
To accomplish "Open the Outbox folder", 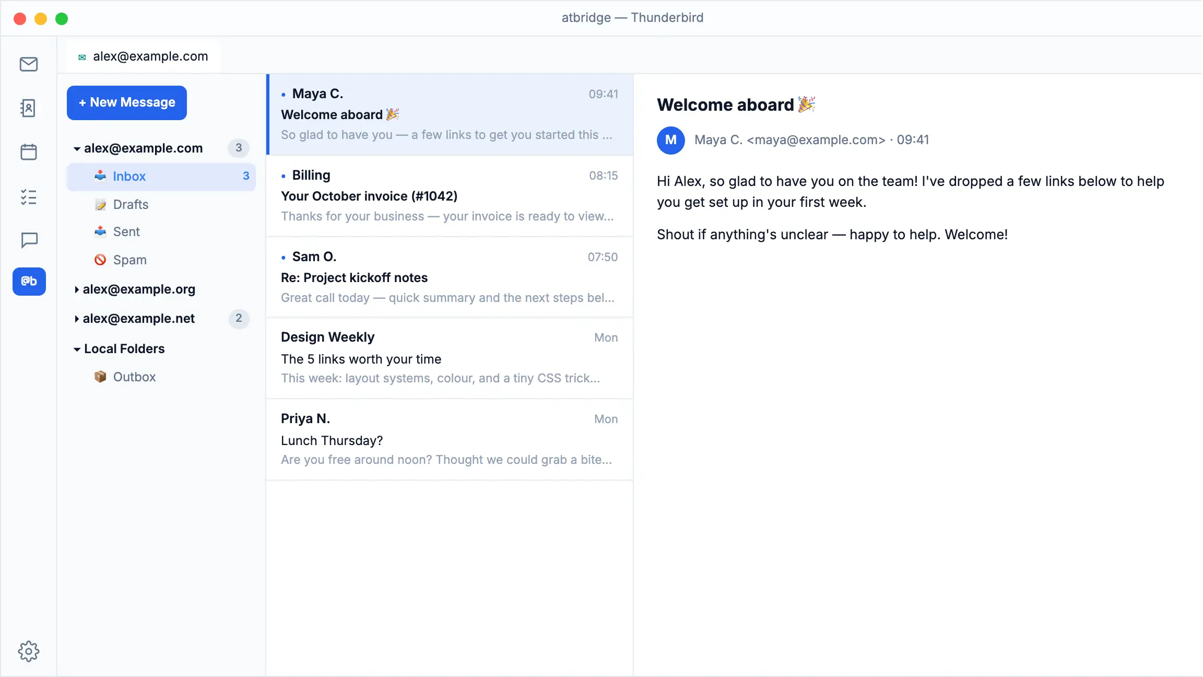I will pos(161,377).
